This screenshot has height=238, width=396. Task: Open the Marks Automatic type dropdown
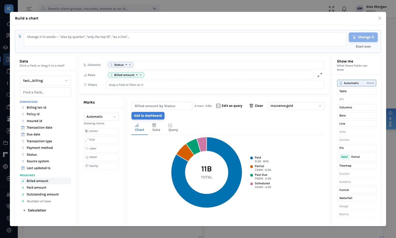(101, 117)
